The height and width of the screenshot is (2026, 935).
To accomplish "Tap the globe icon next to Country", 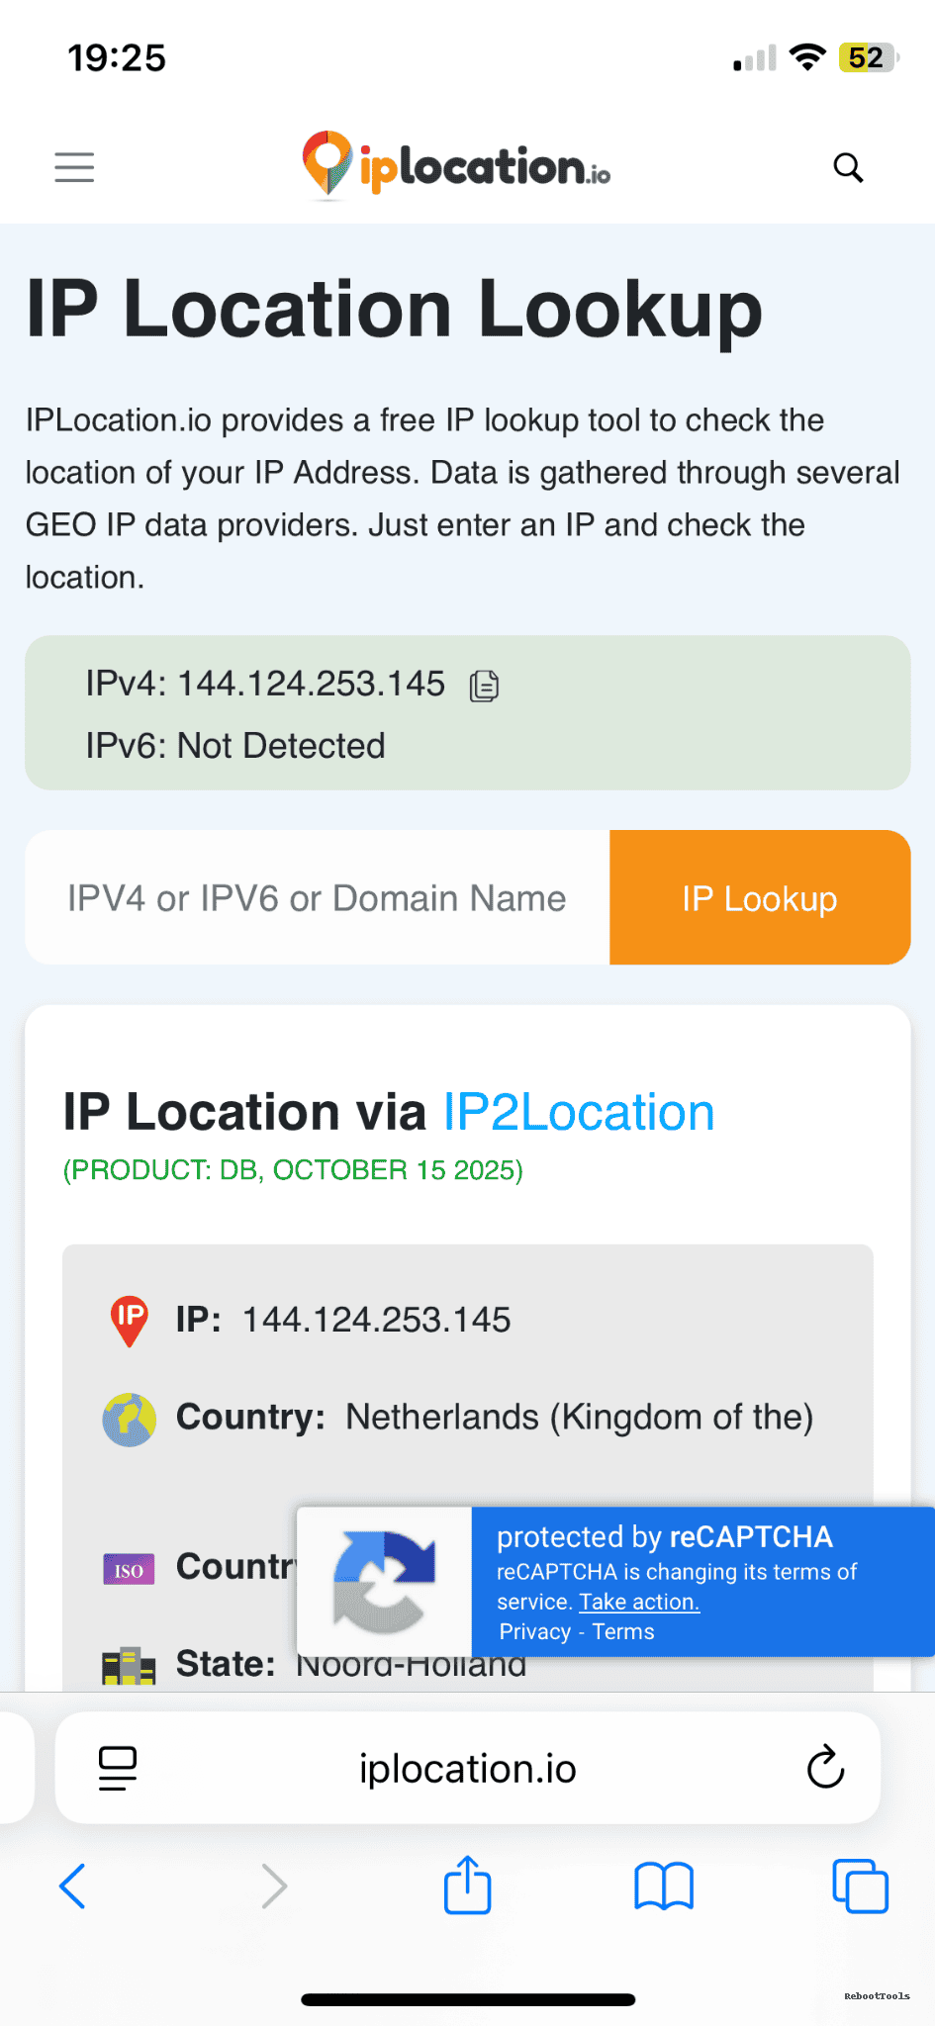I will [128, 1419].
